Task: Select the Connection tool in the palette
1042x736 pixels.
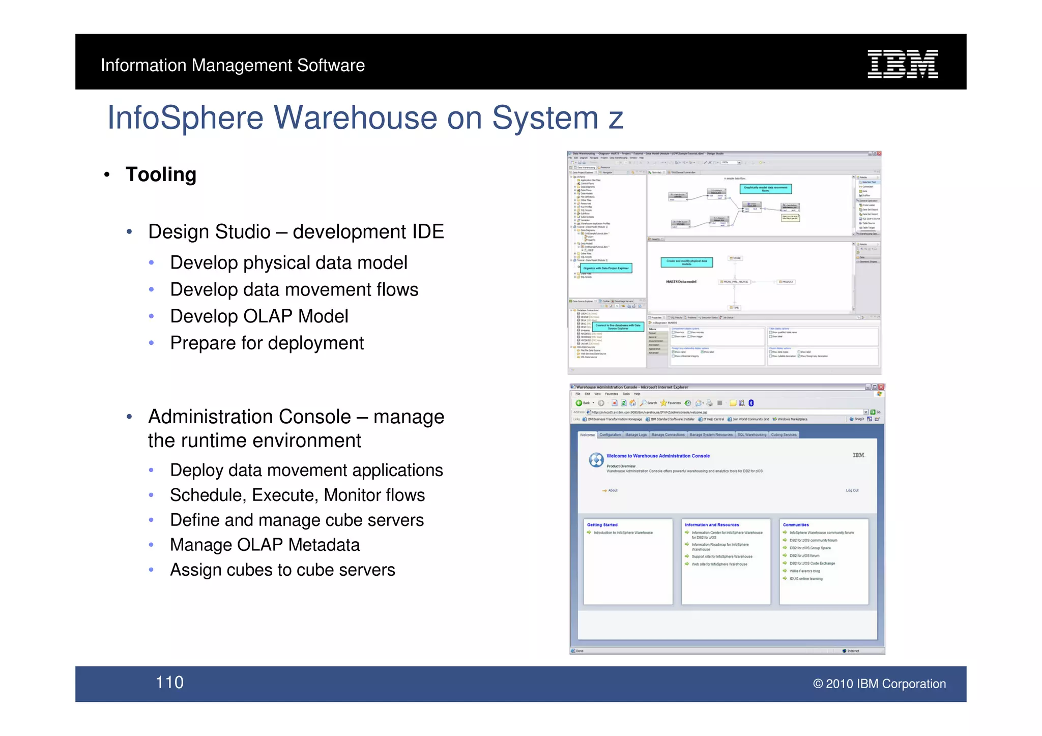Action: (x=866, y=187)
